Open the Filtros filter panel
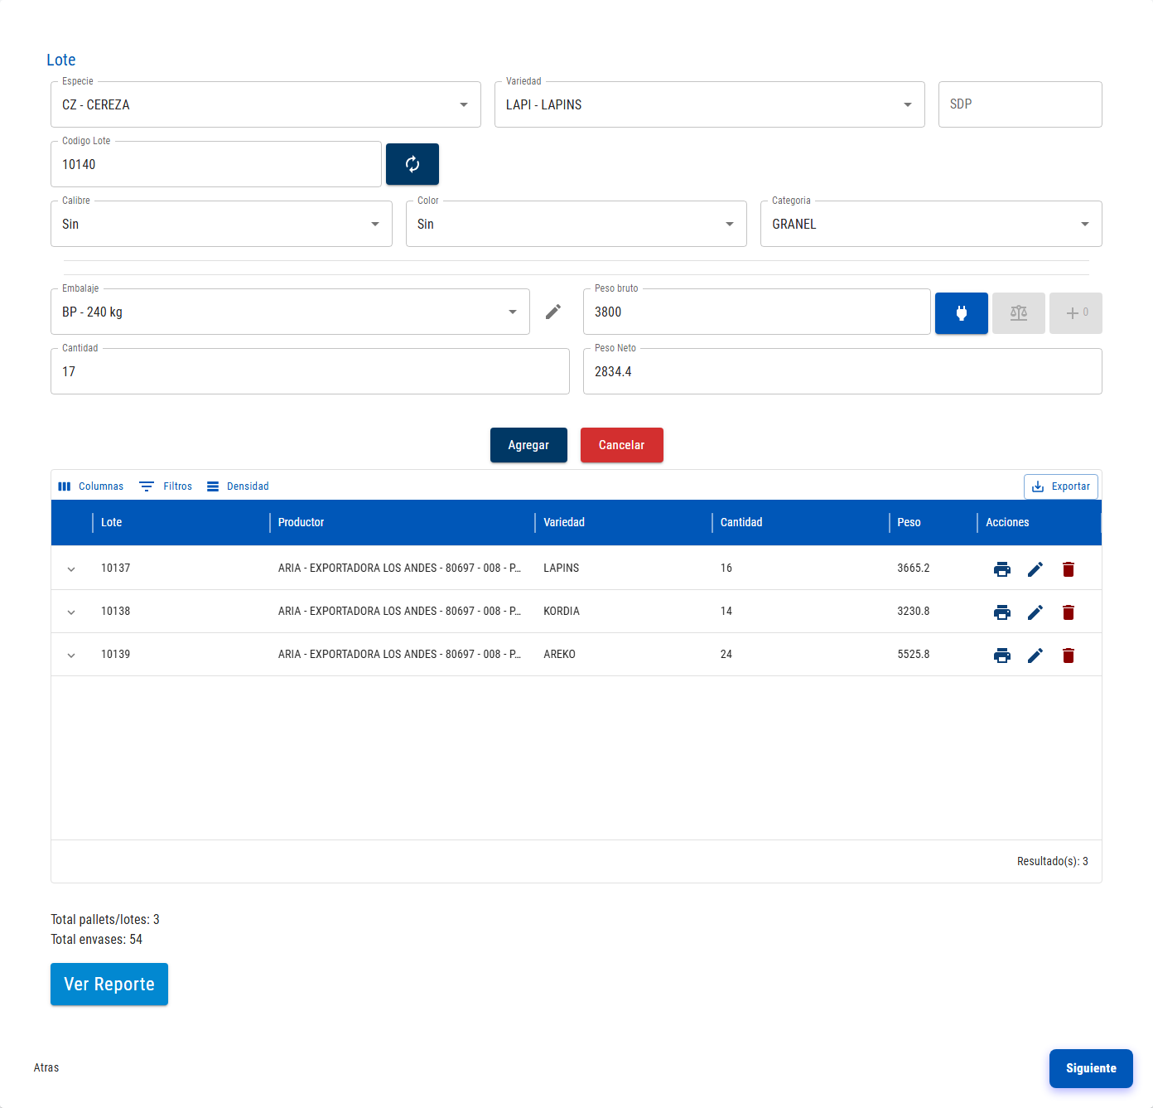The image size is (1153, 1108). pyautogui.click(x=166, y=486)
